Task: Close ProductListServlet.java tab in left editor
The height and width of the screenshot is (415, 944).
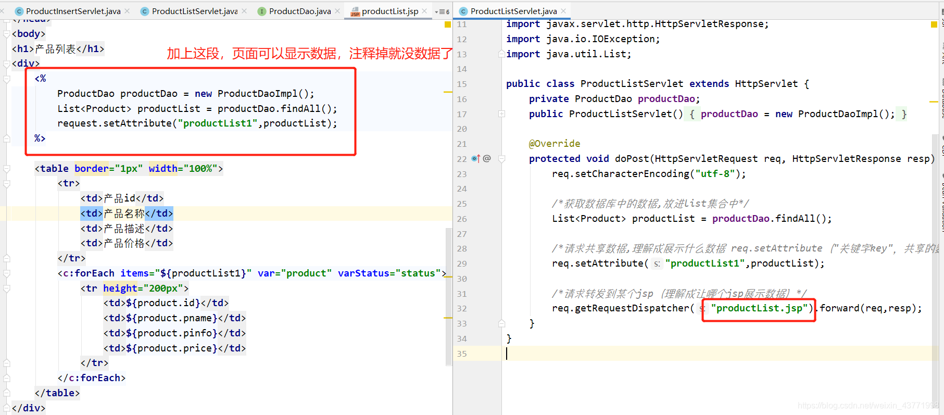Action: (x=244, y=11)
